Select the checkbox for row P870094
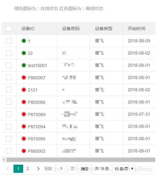Screen dimensions: 161x175 pos(9,126)
